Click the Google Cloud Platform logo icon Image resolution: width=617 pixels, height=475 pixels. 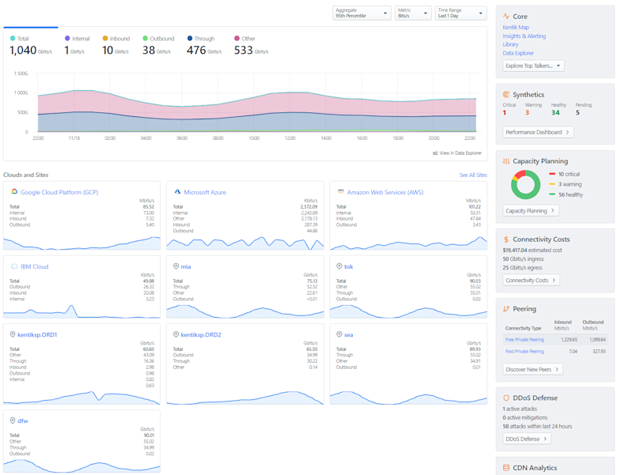(x=14, y=191)
